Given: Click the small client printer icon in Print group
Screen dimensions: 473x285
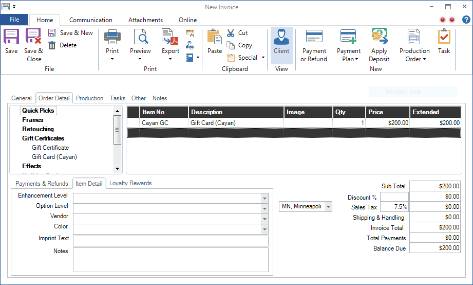Looking at the screenshot, I should 190,45.
